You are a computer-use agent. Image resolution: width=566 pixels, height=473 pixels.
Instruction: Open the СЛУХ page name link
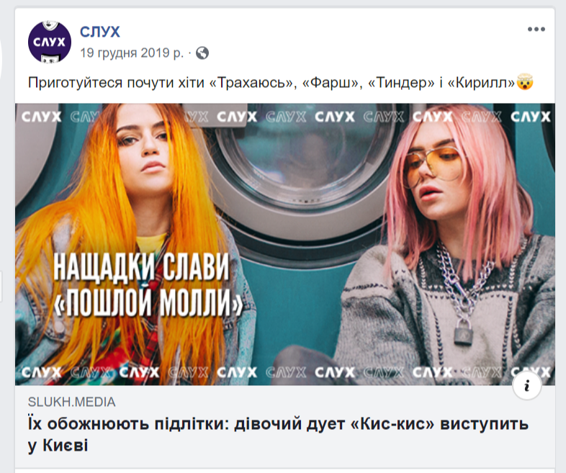click(99, 32)
